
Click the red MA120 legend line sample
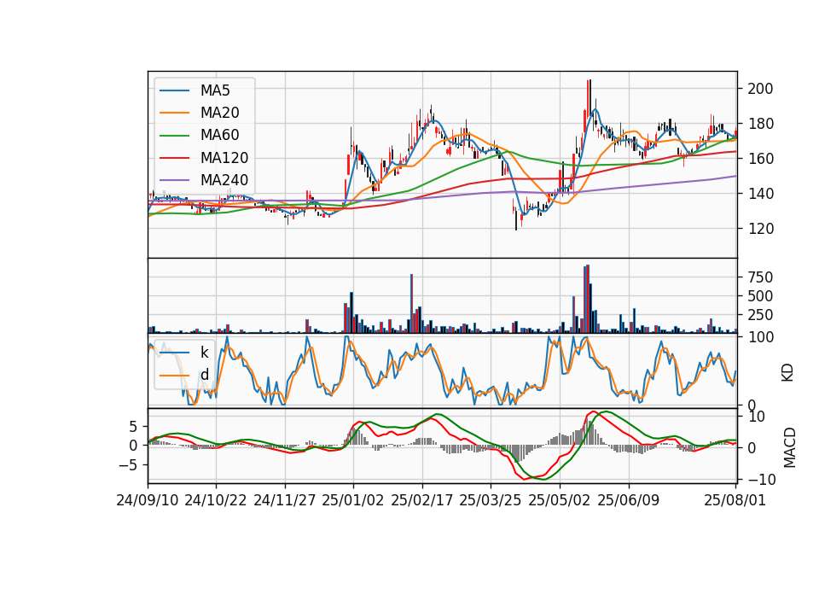tap(174, 158)
